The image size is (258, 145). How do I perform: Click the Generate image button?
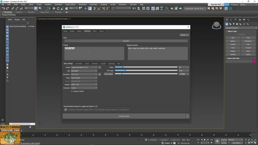[x=124, y=116]
